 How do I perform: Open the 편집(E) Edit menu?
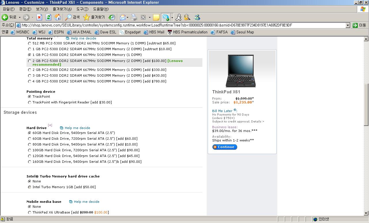pyautogui.click(x=25, y=9)
